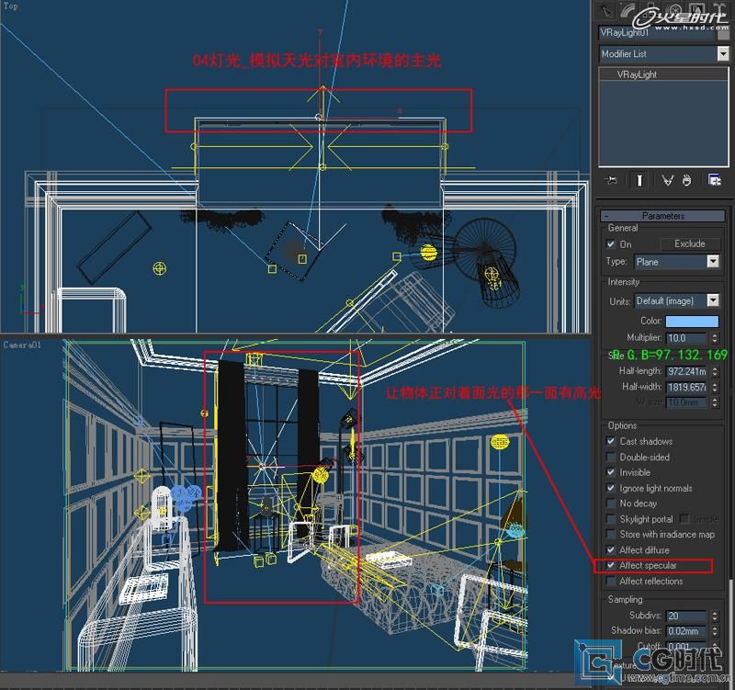Click Remove Modifier from stack icon
This screenshot has height=690, width=735.
pos(686,180)
